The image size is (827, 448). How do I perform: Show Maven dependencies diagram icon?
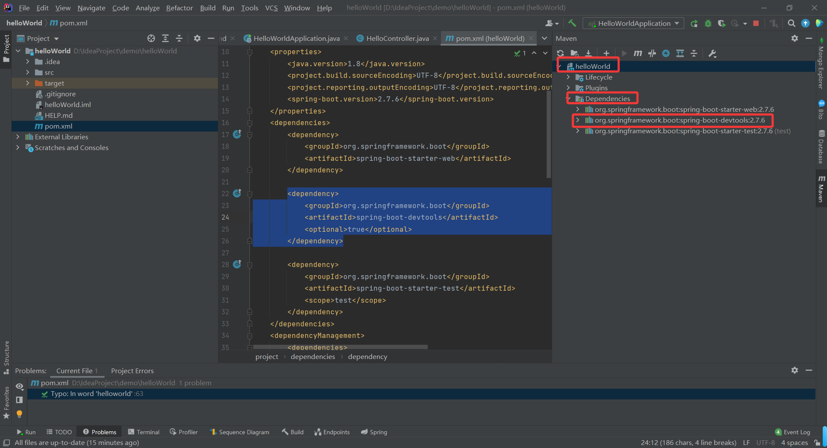coord(680,53)
